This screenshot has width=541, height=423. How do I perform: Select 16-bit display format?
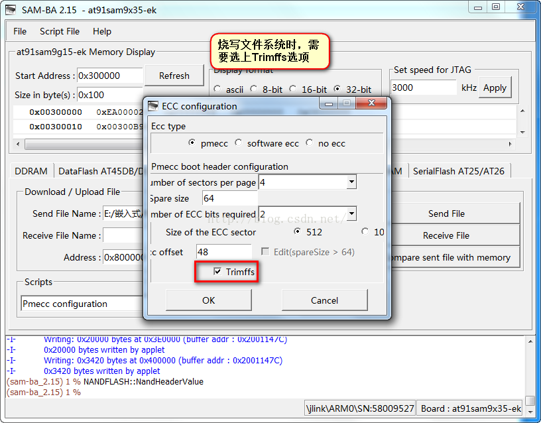tap(293, 89)
